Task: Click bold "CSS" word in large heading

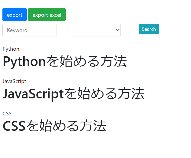Action: coord(14,126)
